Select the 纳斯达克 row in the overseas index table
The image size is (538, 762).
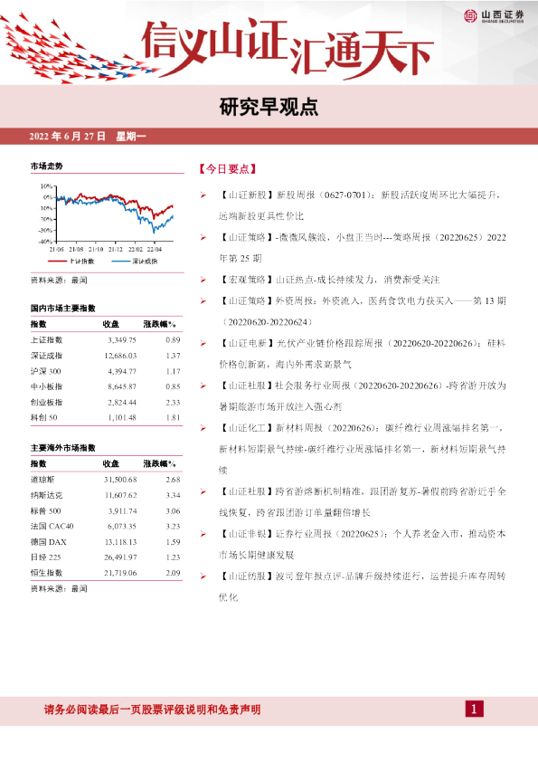[x=106, y=495]
